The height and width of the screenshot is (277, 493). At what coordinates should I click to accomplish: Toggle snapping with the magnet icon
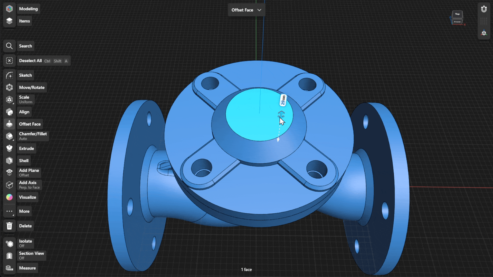(x=484, y=9)
